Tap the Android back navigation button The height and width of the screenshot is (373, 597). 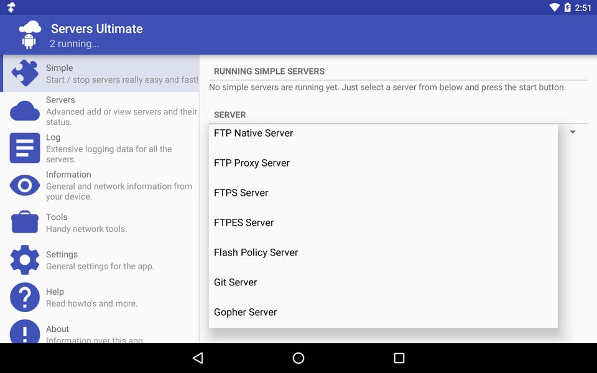coord(198,358)
